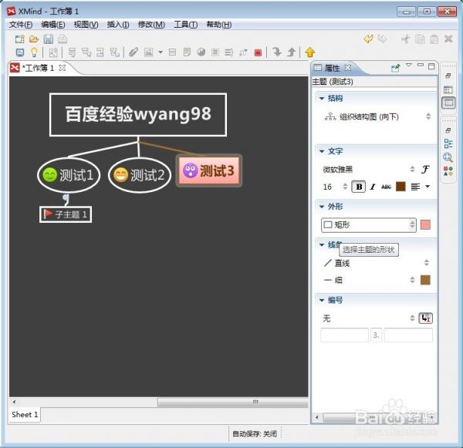The width and height of the screenshot is (463, 448).
Task: Click the copy icon
Action: (x=420, y=39)
